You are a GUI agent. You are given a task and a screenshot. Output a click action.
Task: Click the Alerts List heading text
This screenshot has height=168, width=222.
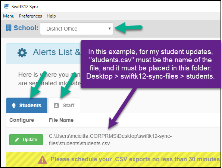pyautogui.click(x=57, y=52)
